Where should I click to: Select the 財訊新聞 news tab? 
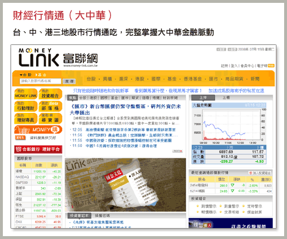click(x=170, y=98)
